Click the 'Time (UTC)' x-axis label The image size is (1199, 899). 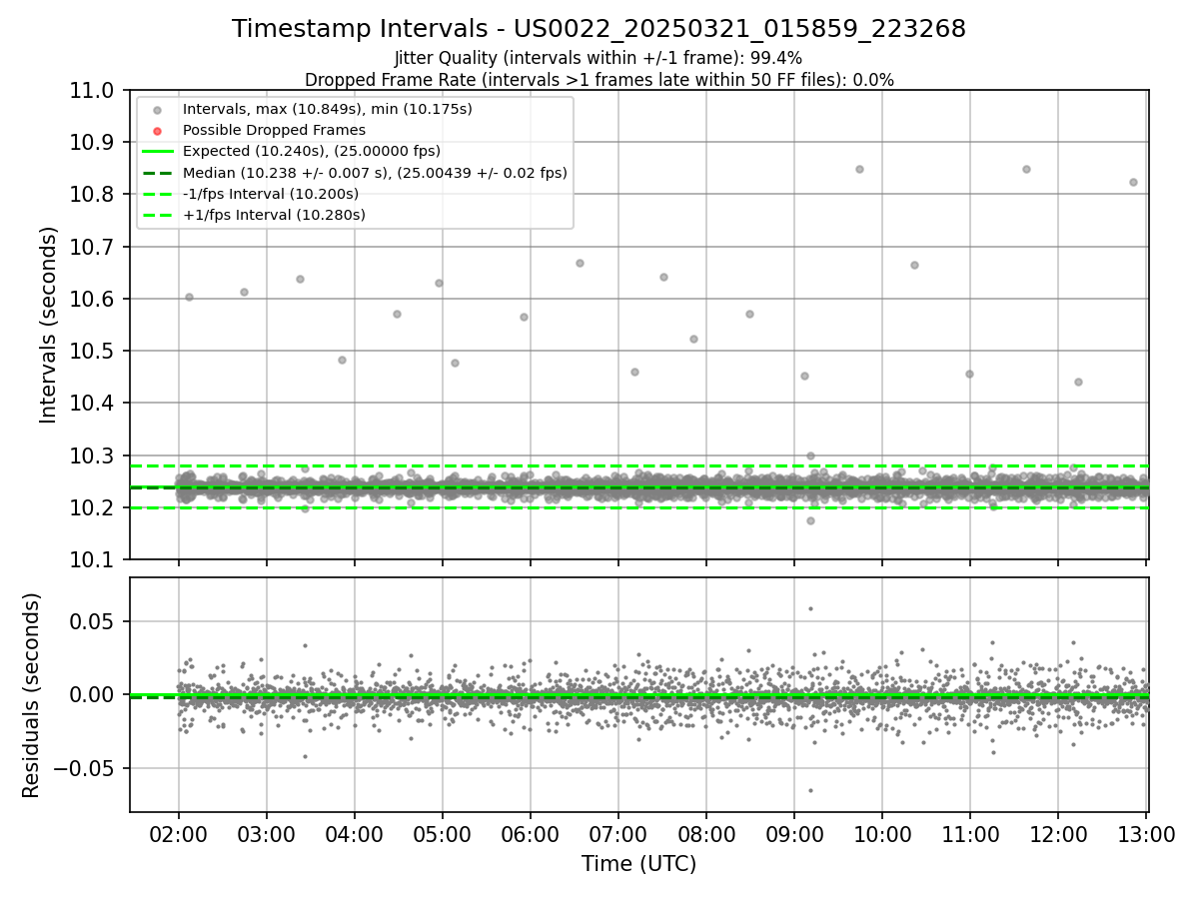tap(638, 863)
